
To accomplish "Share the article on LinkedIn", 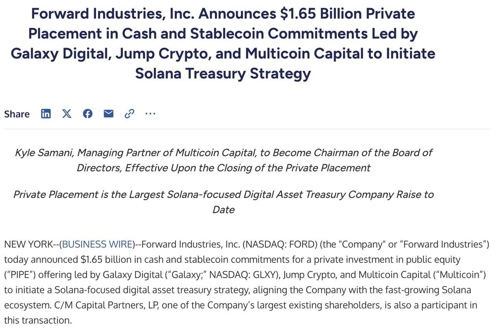I will click(x=46, y=114).
